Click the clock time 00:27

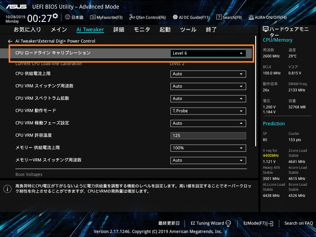coord(39,18)
